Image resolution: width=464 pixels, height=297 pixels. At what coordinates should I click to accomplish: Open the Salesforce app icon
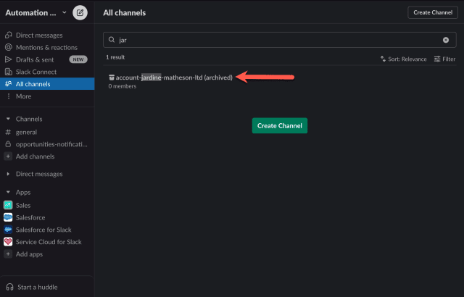click(8, 217)
